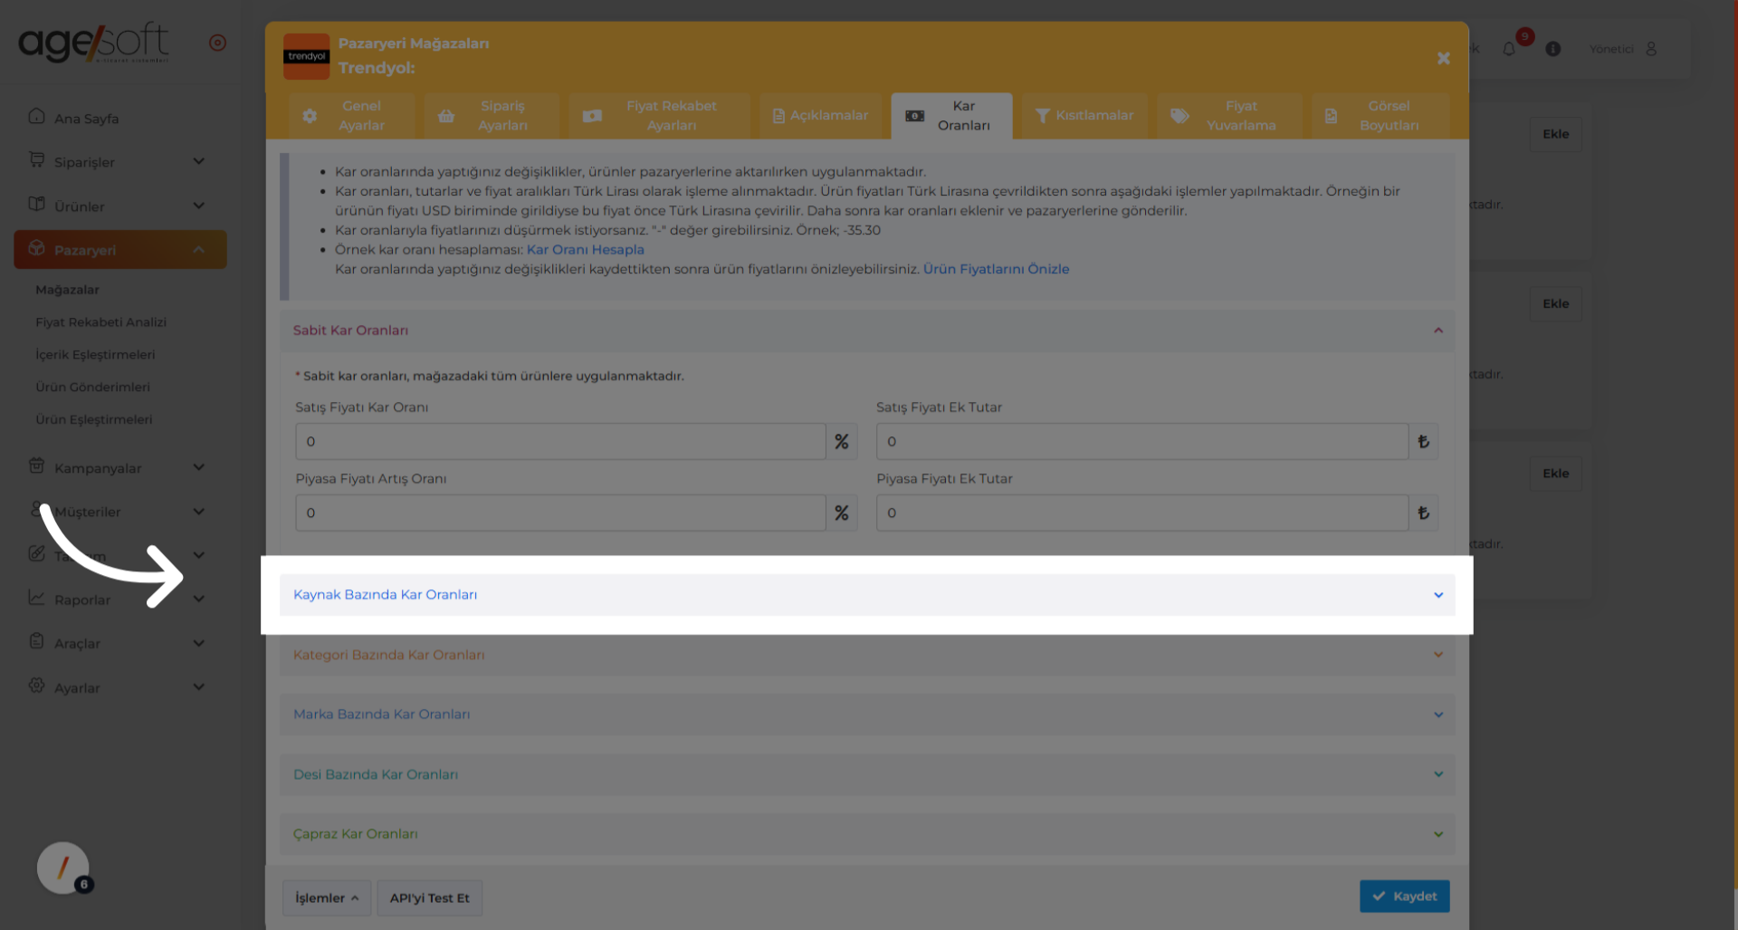Click API'yi Test Et button
The image size is (1738, 930).
click(x=429, y=897)
